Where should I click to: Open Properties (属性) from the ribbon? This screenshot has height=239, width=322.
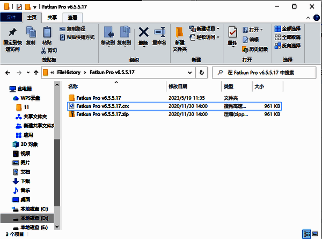point(232,35)
